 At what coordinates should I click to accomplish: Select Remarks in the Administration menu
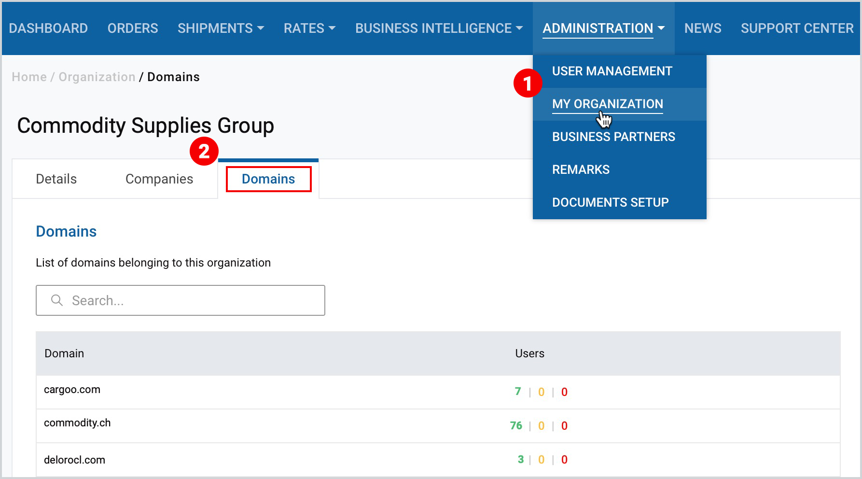(581, 169)
